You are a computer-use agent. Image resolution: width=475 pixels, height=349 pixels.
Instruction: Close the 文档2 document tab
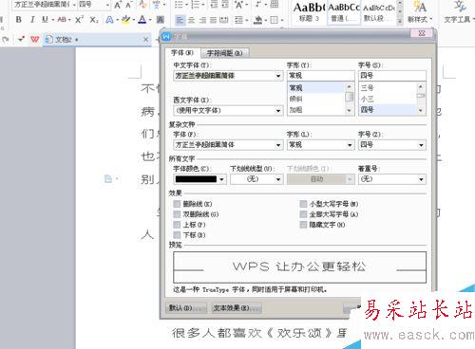coord(145,40)
